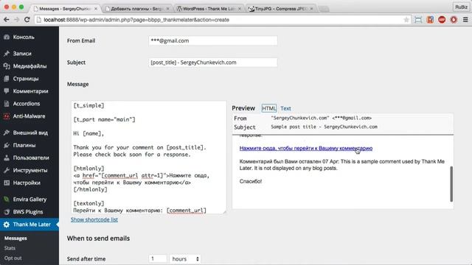Click the Инструменты wrench icon
Screen dimensions: 472x265
tap(7, 170)
